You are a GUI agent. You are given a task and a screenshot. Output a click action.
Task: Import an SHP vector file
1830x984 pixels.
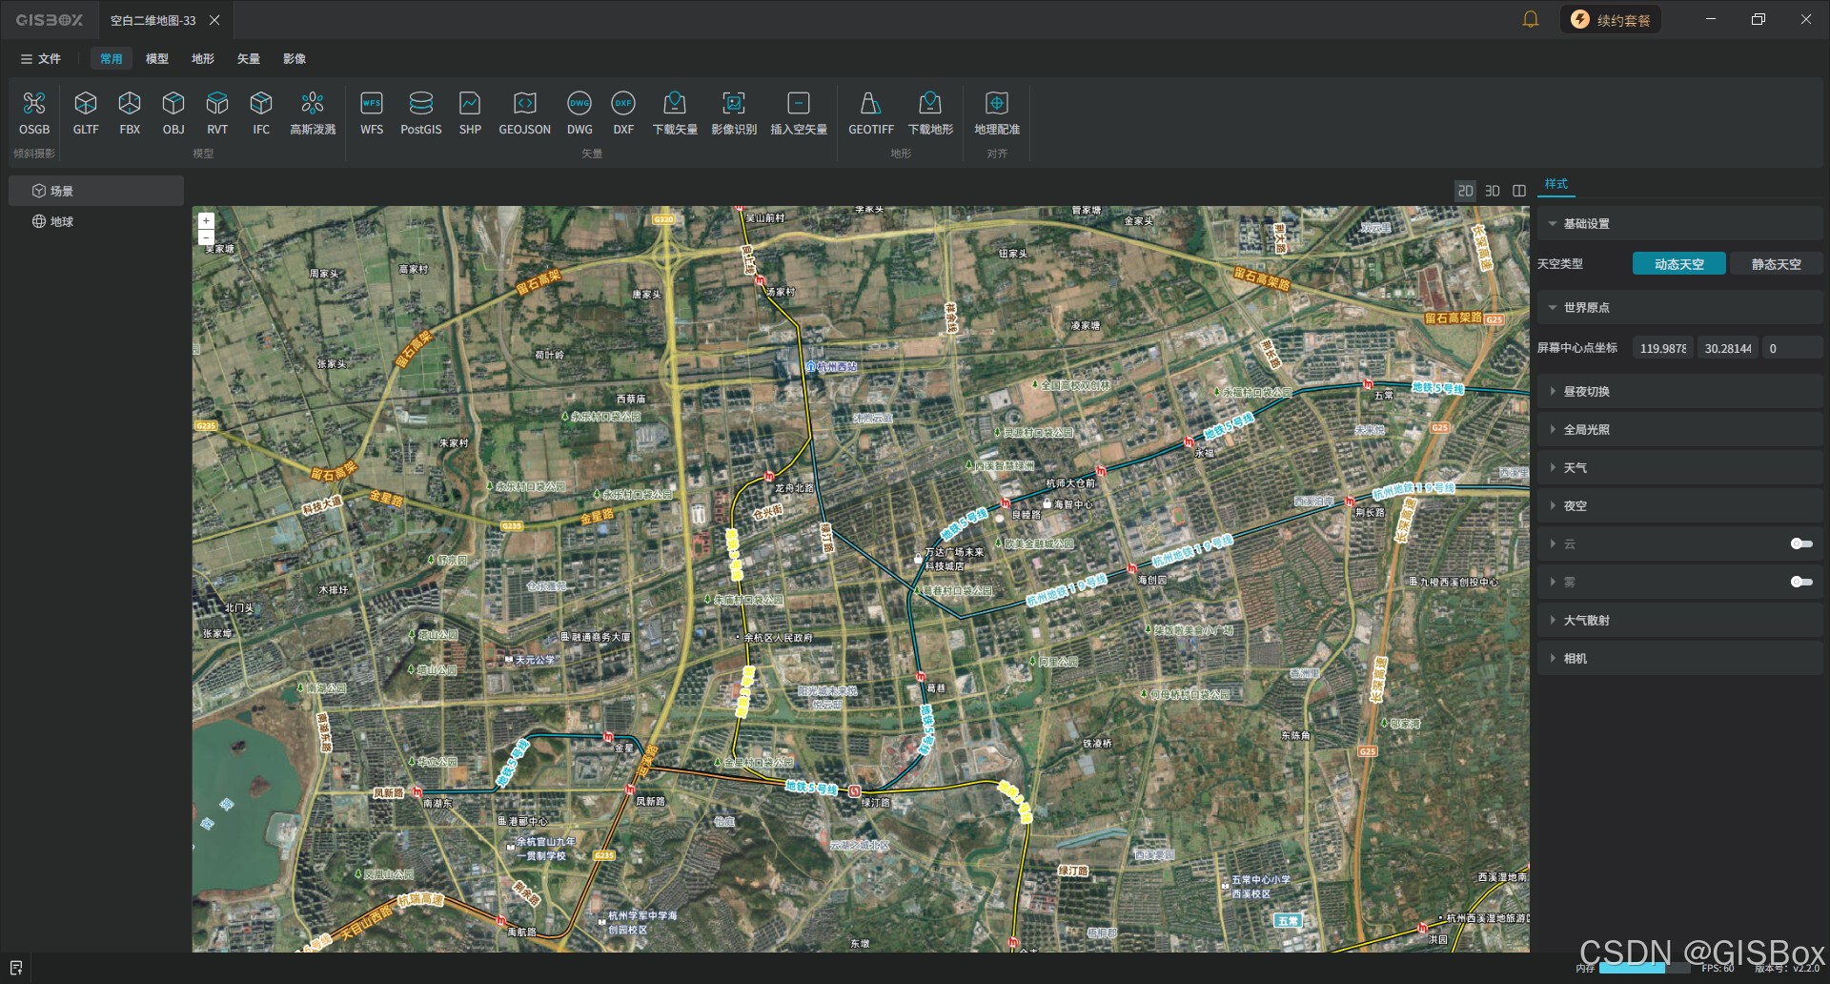point(470,113)
